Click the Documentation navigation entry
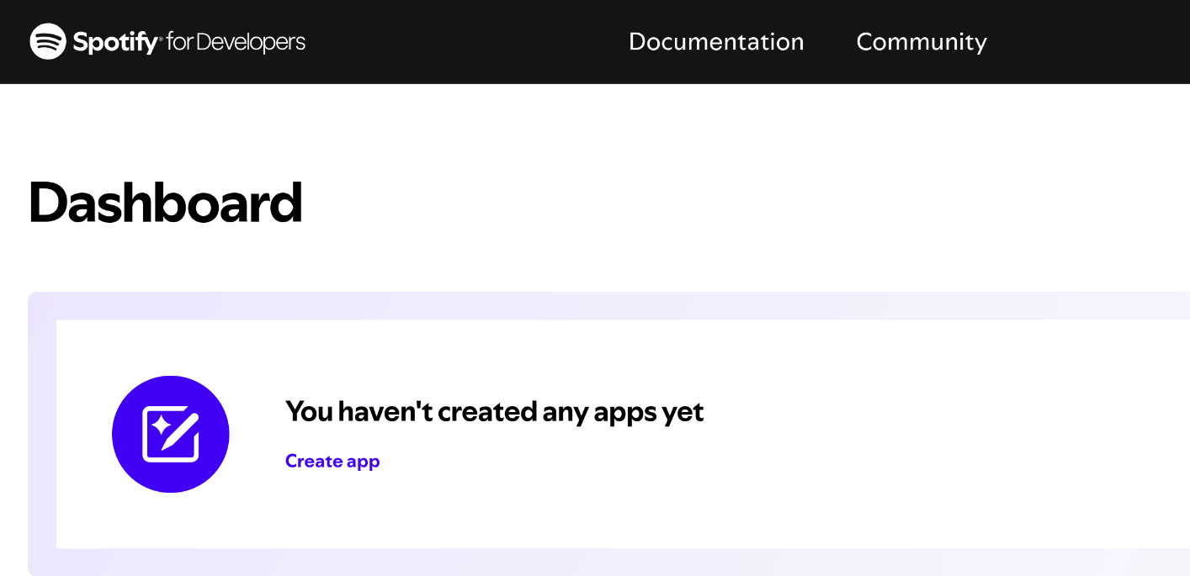This screenshot has height=576, width=1190. pyautogui.click(x=716, y=42)
